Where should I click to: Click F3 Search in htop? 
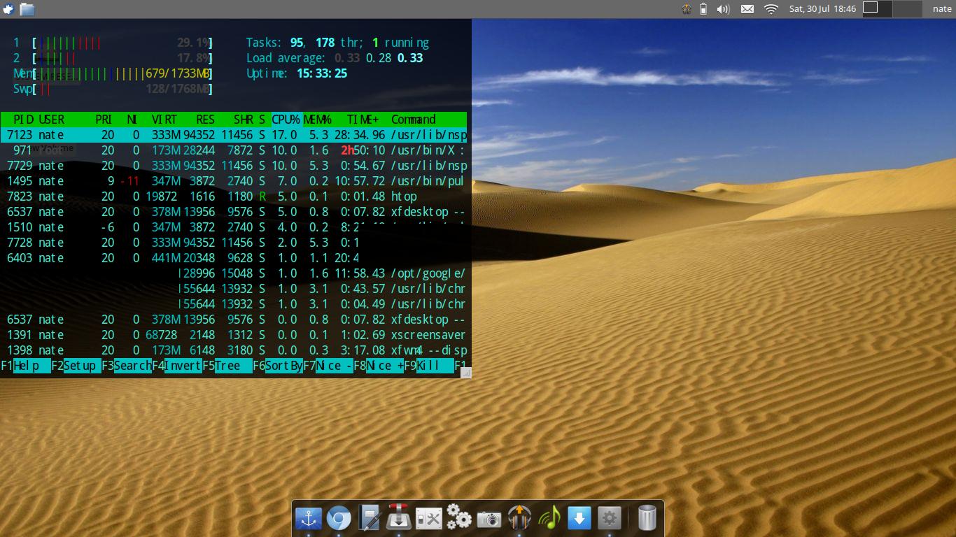coord(127,366)
